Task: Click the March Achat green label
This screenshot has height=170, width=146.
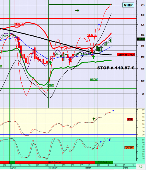Action: pyautogui.click(x=94, y=79)
